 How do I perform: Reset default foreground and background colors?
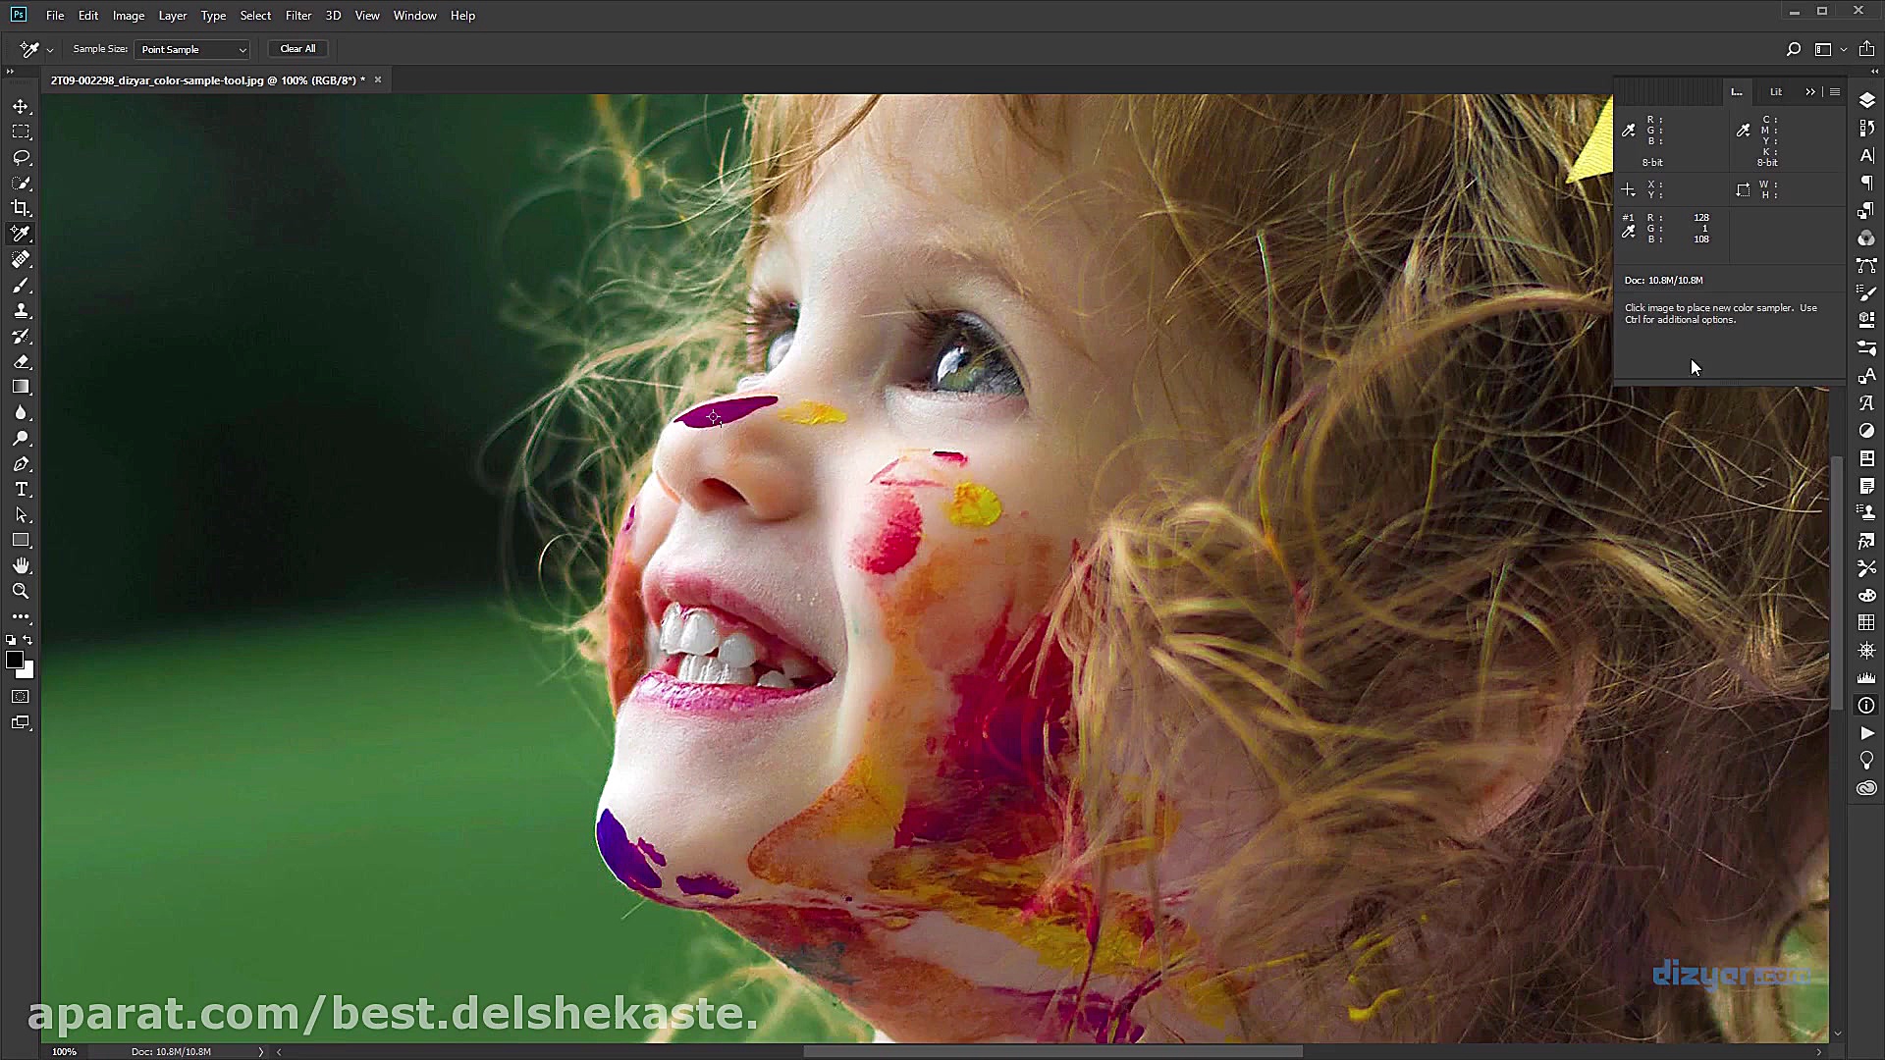tap(11, 640)
